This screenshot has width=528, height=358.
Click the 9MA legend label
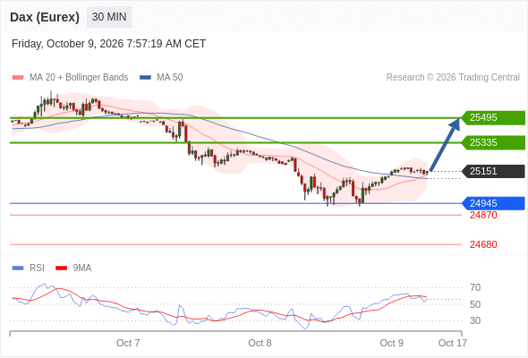click(82, 268)
